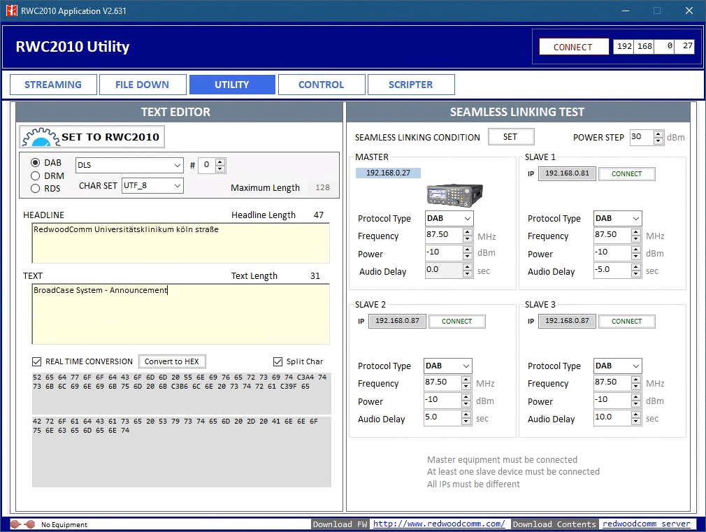Click the SET TO RWC2010 gear button
The image size is (706, 532).
coord(92,137)
